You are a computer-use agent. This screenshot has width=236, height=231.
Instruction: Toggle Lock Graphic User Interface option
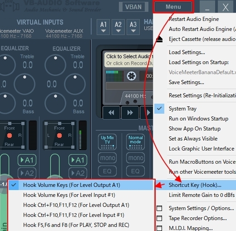click(x=202, y=149)
